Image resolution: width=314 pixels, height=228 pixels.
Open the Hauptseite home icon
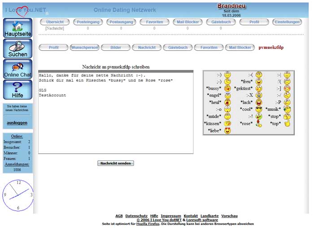17,28
